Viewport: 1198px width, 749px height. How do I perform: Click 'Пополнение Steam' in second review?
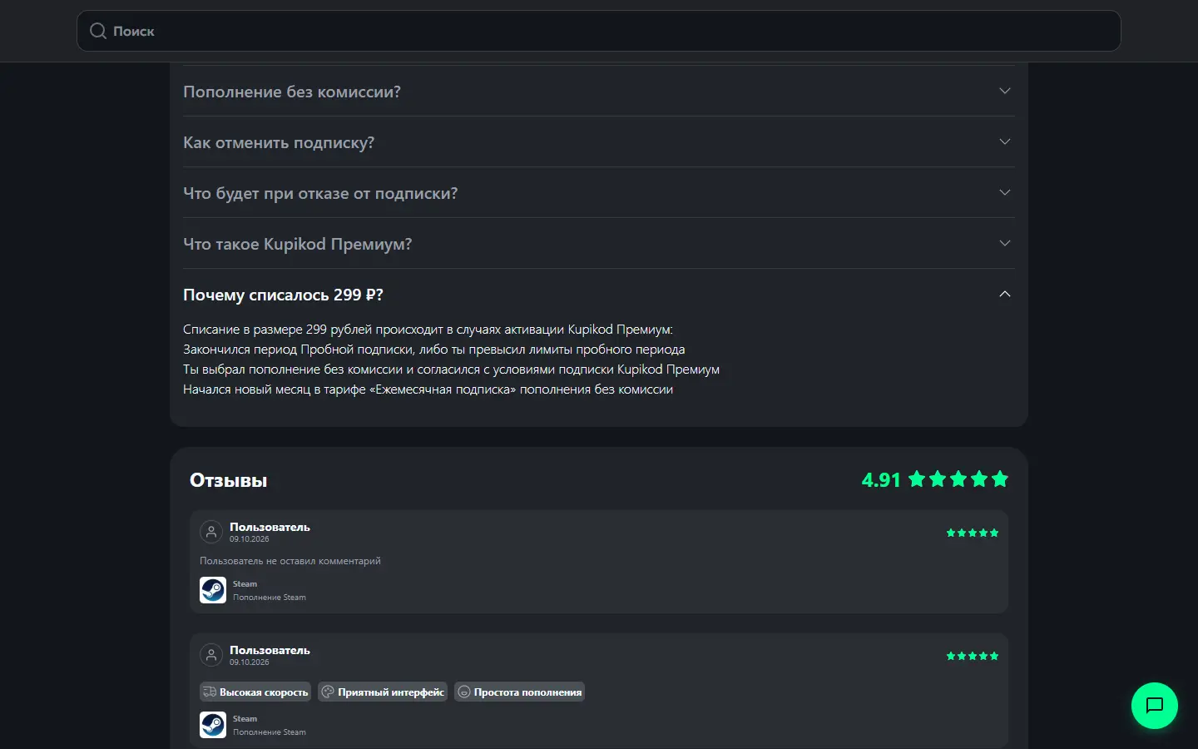(x=270, y=732)
